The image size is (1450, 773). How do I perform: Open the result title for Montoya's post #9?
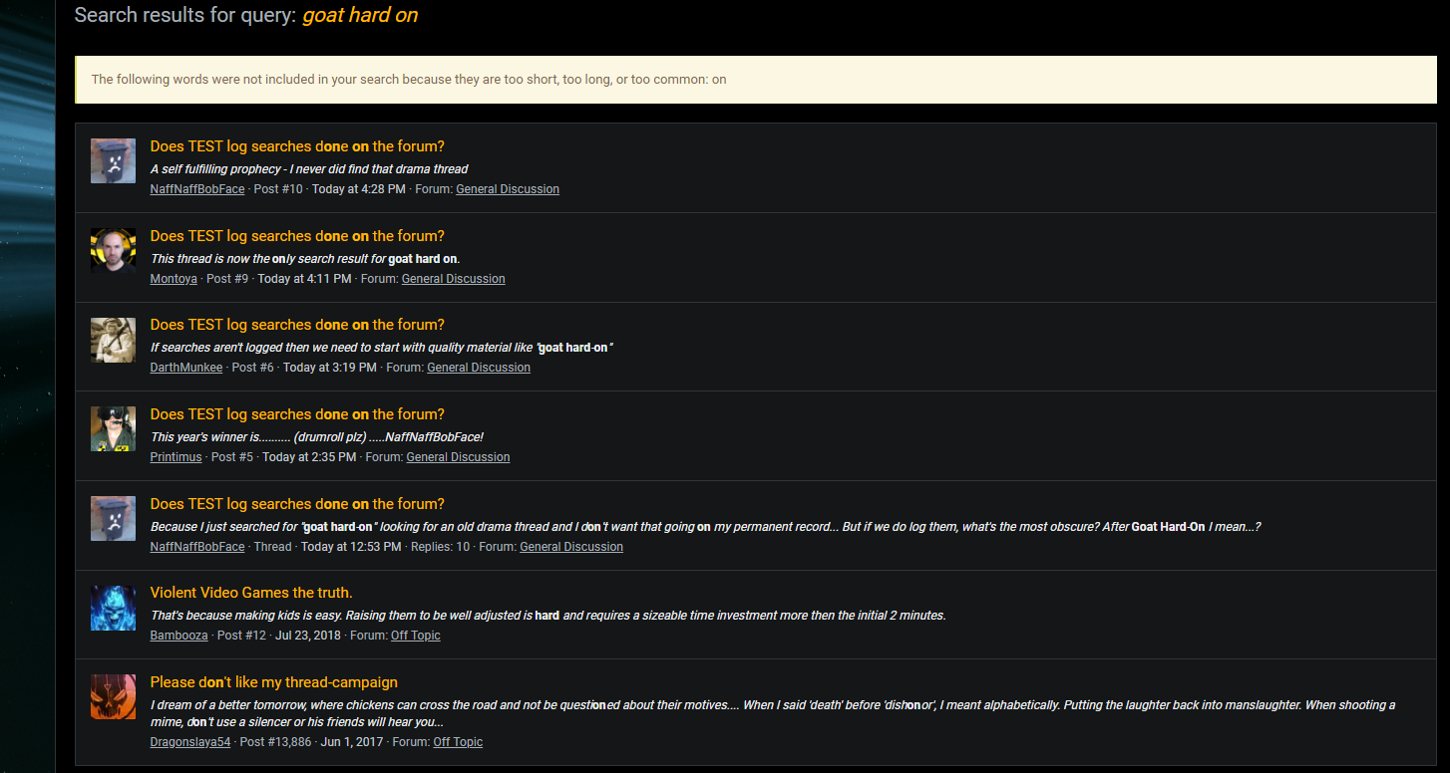point(297,236)
